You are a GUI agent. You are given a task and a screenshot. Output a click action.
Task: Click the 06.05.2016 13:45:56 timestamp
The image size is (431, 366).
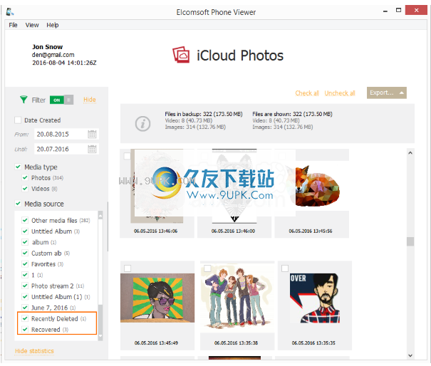coord(311,231)
